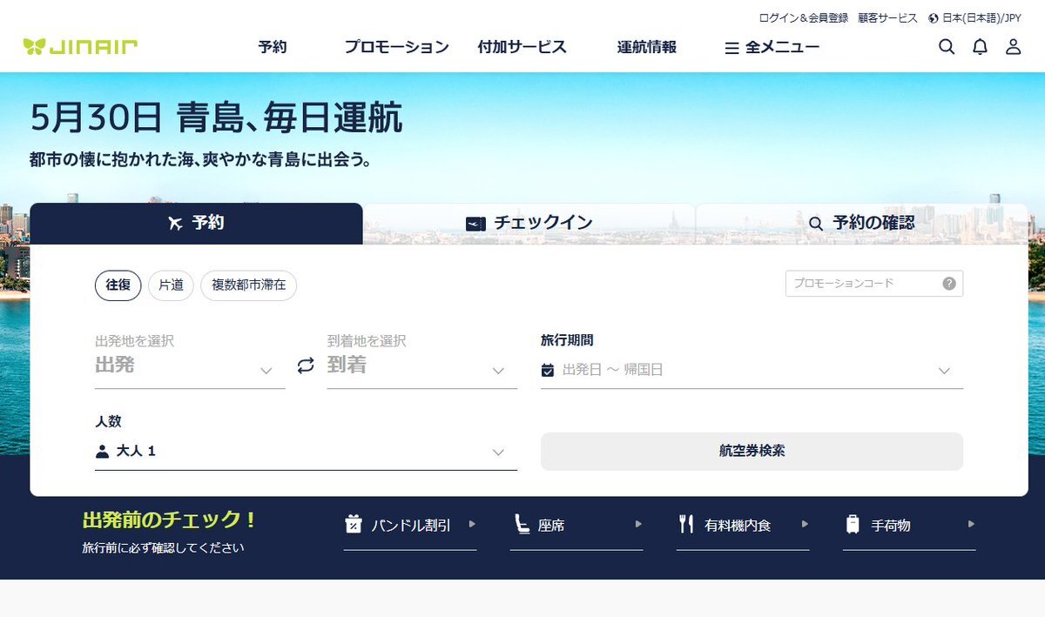Open the プロモーション menu
This screenshot has height=617, width=1045.
(396, 47)
